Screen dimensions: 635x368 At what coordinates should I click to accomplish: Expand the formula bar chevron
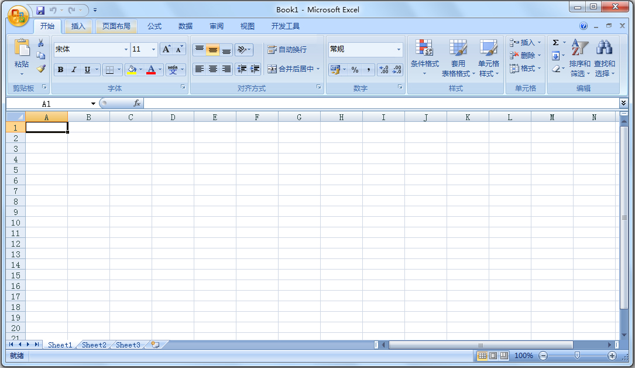623,103
